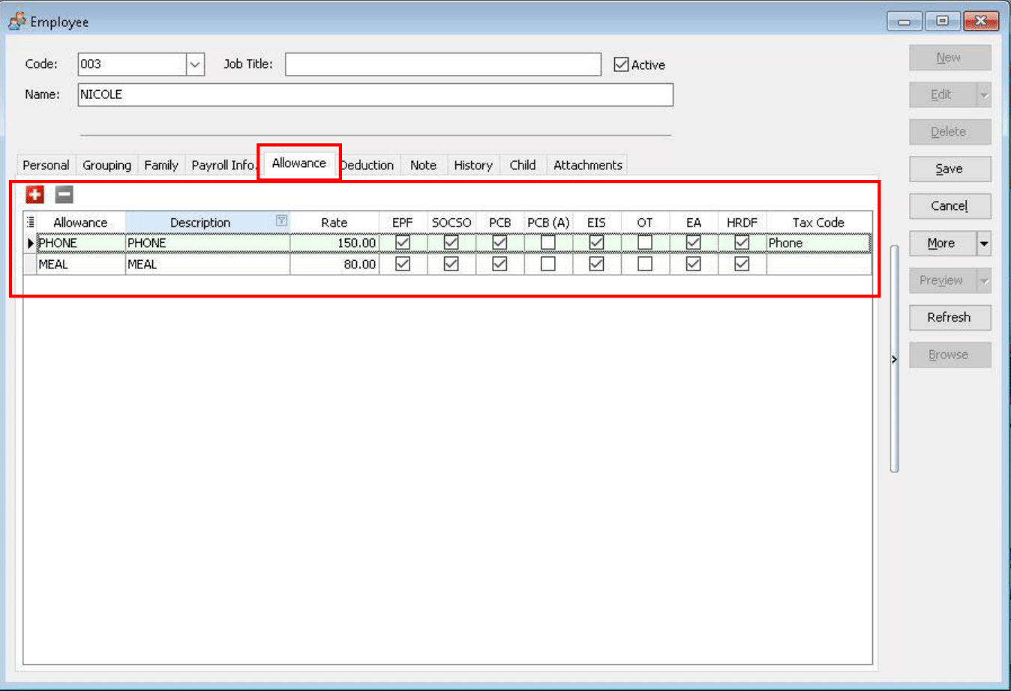1011x691 pixels.
Task: Tick PCB (A) checkbox in PHONE row
Action: coord(548,243)
